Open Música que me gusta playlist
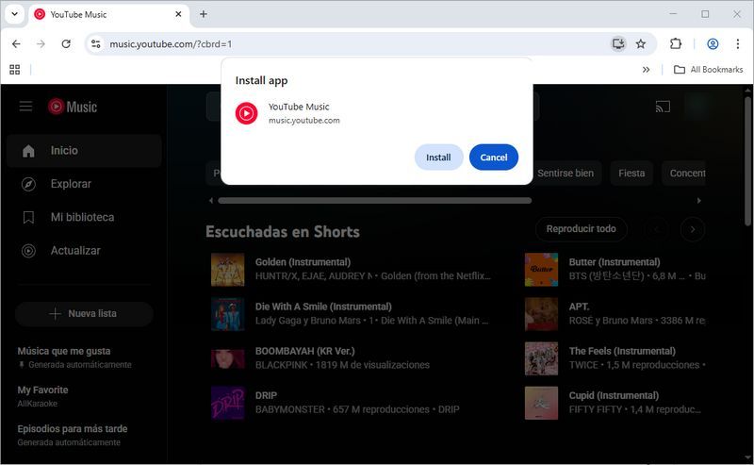The image size is (754, 465). click(x=74, y=357)
